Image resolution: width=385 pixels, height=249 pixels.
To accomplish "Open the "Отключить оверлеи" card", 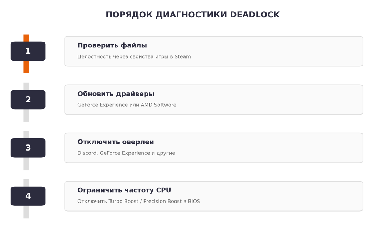I will coord(214,148).
